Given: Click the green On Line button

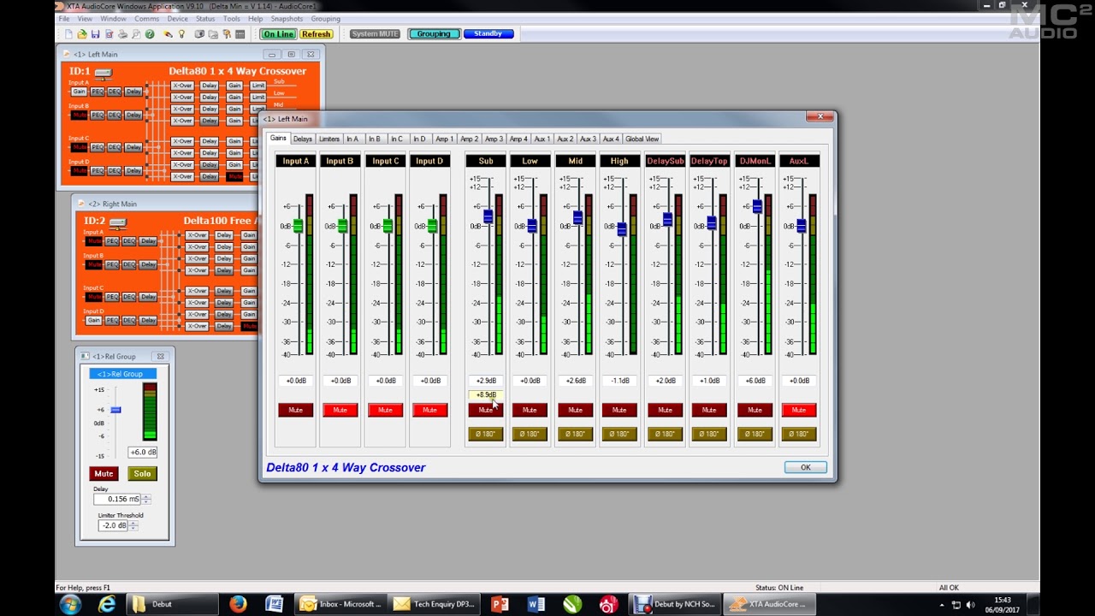Looking at the screenshot, I should coord(278,34).
